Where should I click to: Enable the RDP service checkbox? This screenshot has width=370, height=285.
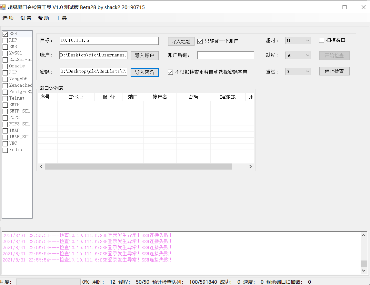coord(5,40)
